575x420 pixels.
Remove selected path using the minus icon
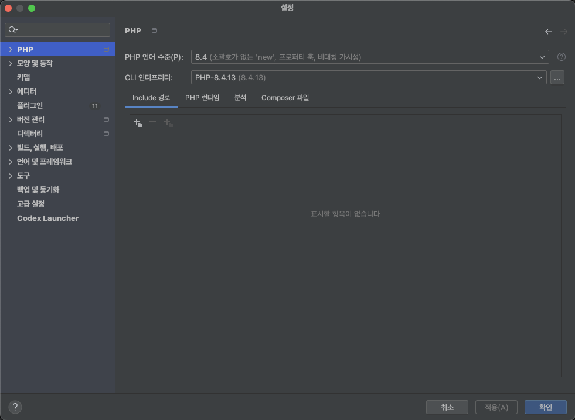pyautogui.click(x=152, y=122)
